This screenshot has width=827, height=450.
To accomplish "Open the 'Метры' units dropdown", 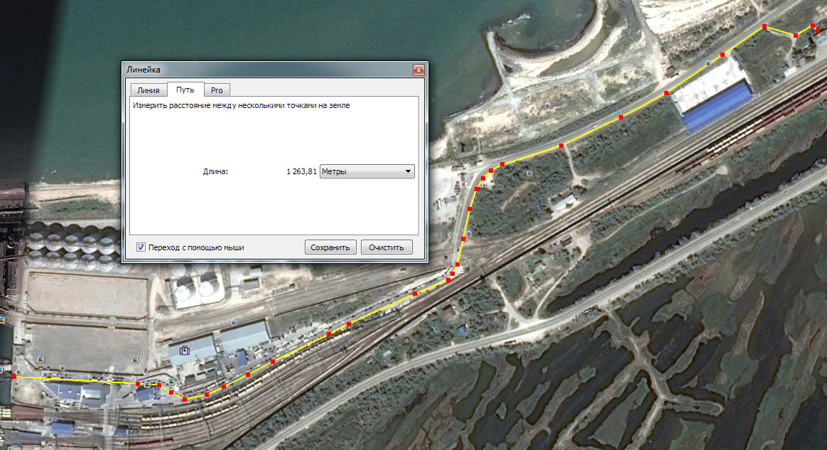I will pyautogui.click(x=367, y=171).
